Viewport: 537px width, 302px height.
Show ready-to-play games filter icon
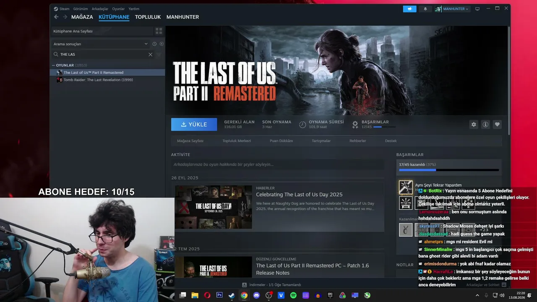point(162,44)
